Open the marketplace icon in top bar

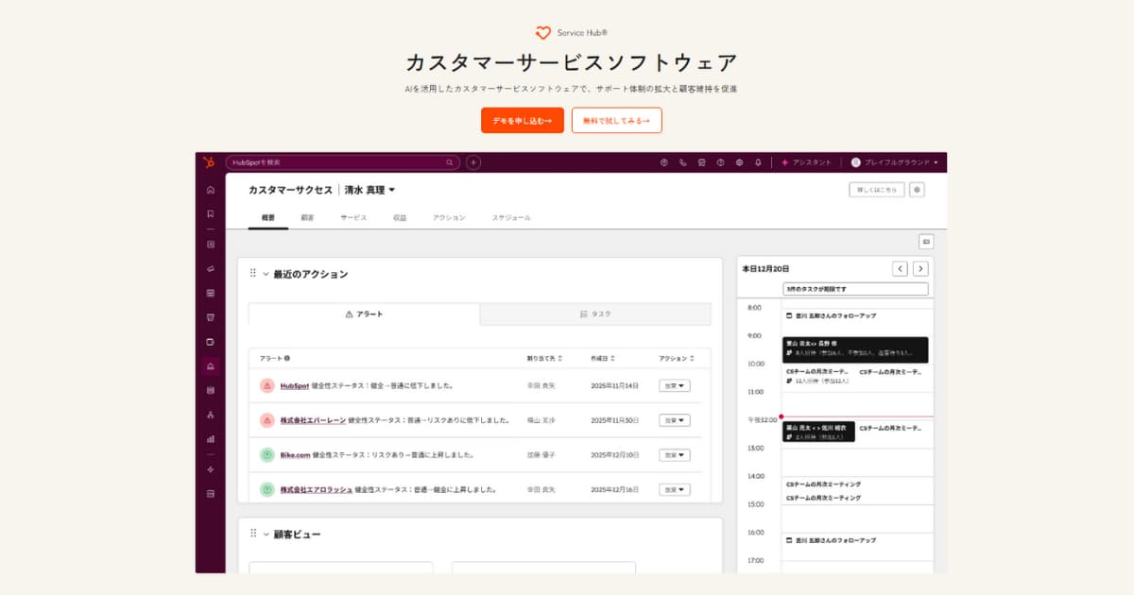coord(701,162)
